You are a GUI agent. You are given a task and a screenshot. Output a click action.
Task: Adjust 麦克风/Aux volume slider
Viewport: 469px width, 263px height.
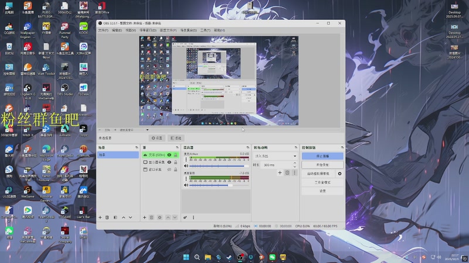pos(219,166)
